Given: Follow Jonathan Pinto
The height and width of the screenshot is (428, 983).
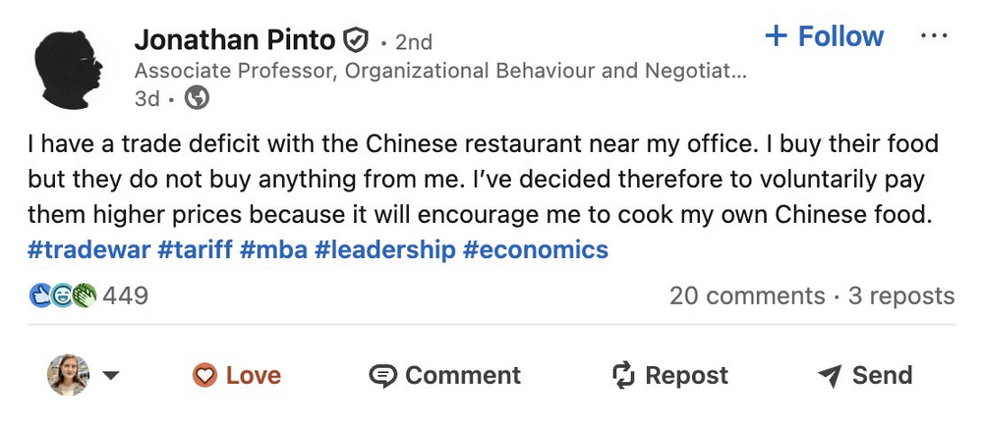Looking at the screenshot, I should (824, 36).
